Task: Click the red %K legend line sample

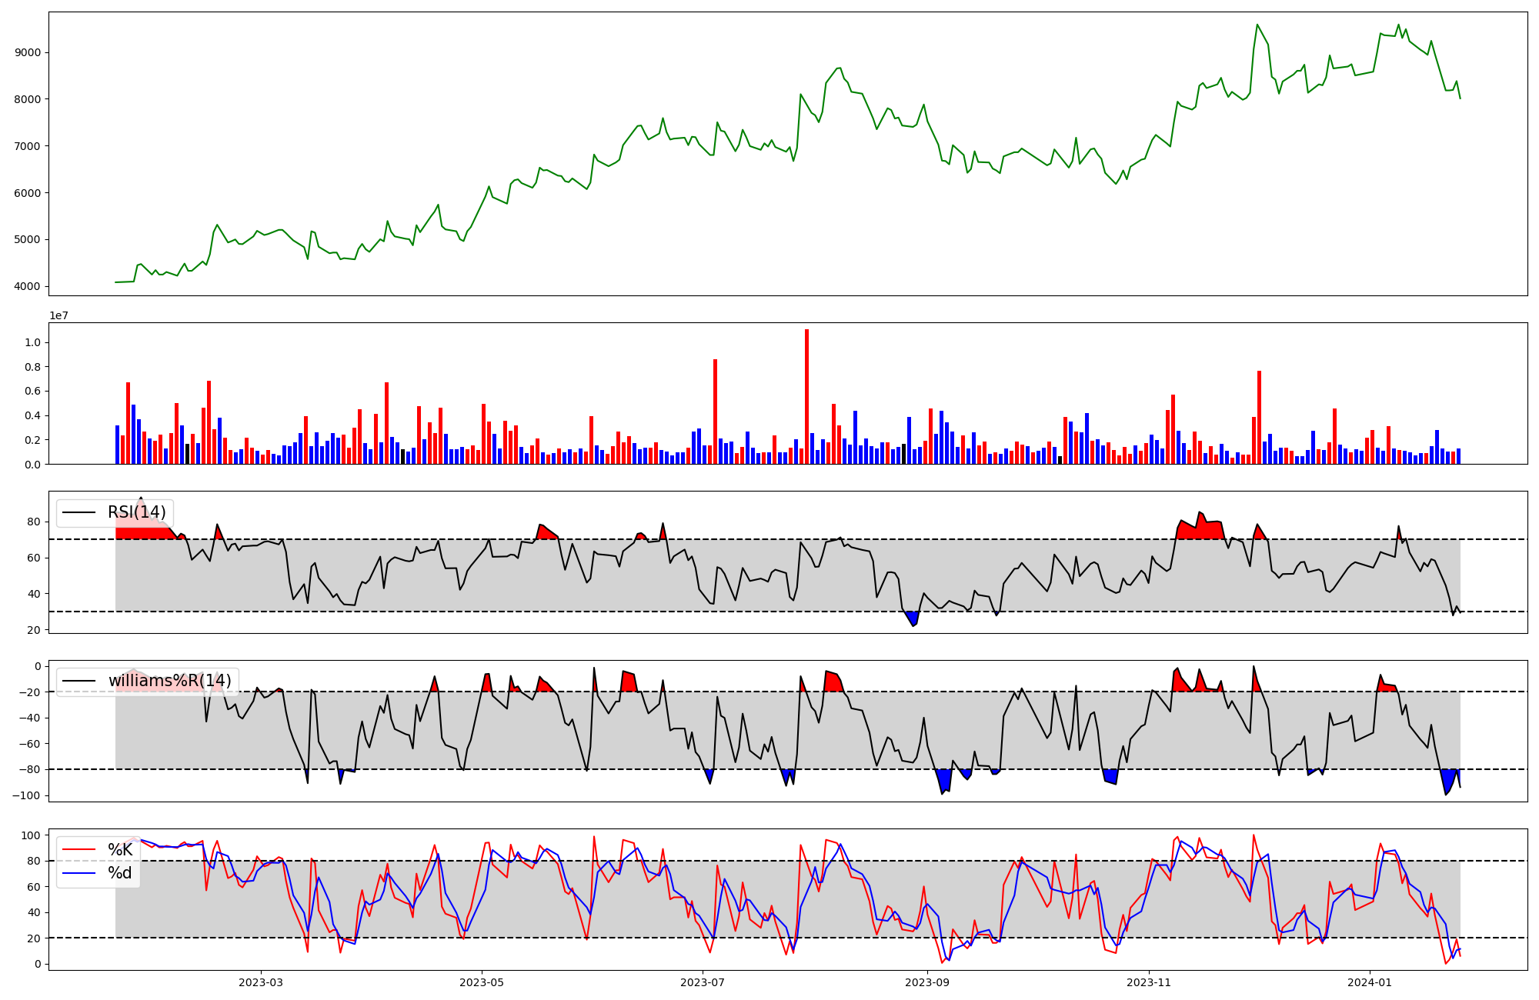Action: 79,850
